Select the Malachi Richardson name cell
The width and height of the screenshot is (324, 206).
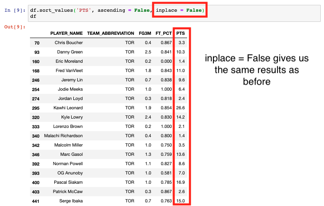click(x=63, y=136)
